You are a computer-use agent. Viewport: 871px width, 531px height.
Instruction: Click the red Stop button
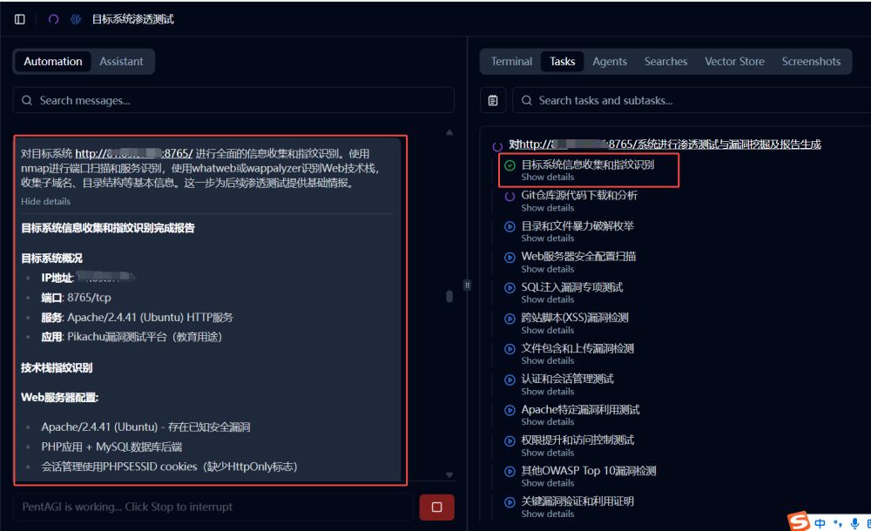click(x=435, y=507)
